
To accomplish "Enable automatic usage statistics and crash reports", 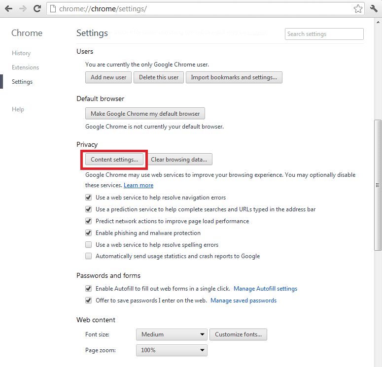I will 88,256.
